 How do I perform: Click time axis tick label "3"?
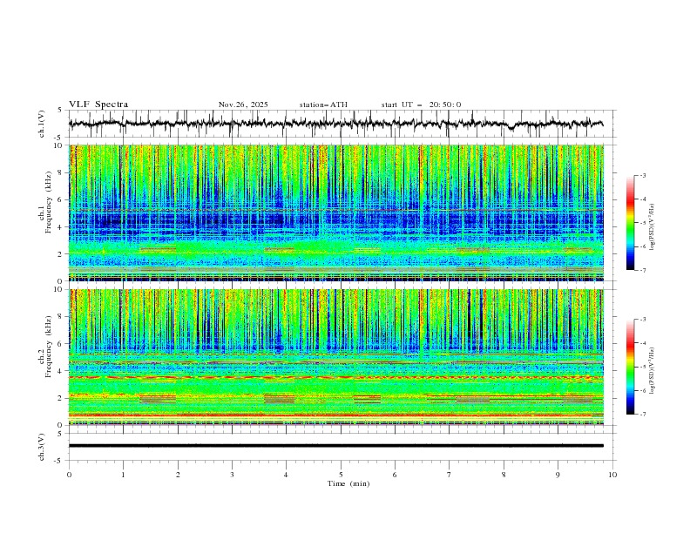(x=232, y=475)
